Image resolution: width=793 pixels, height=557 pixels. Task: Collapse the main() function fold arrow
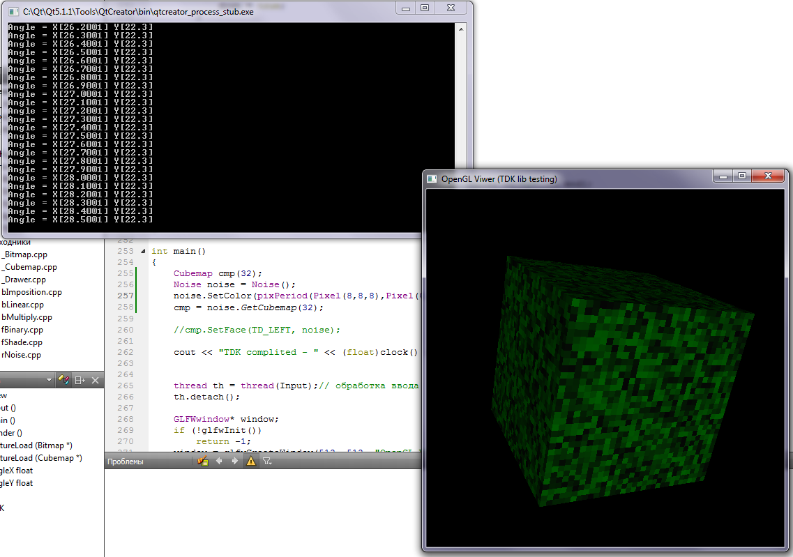(x=143, y=251)
